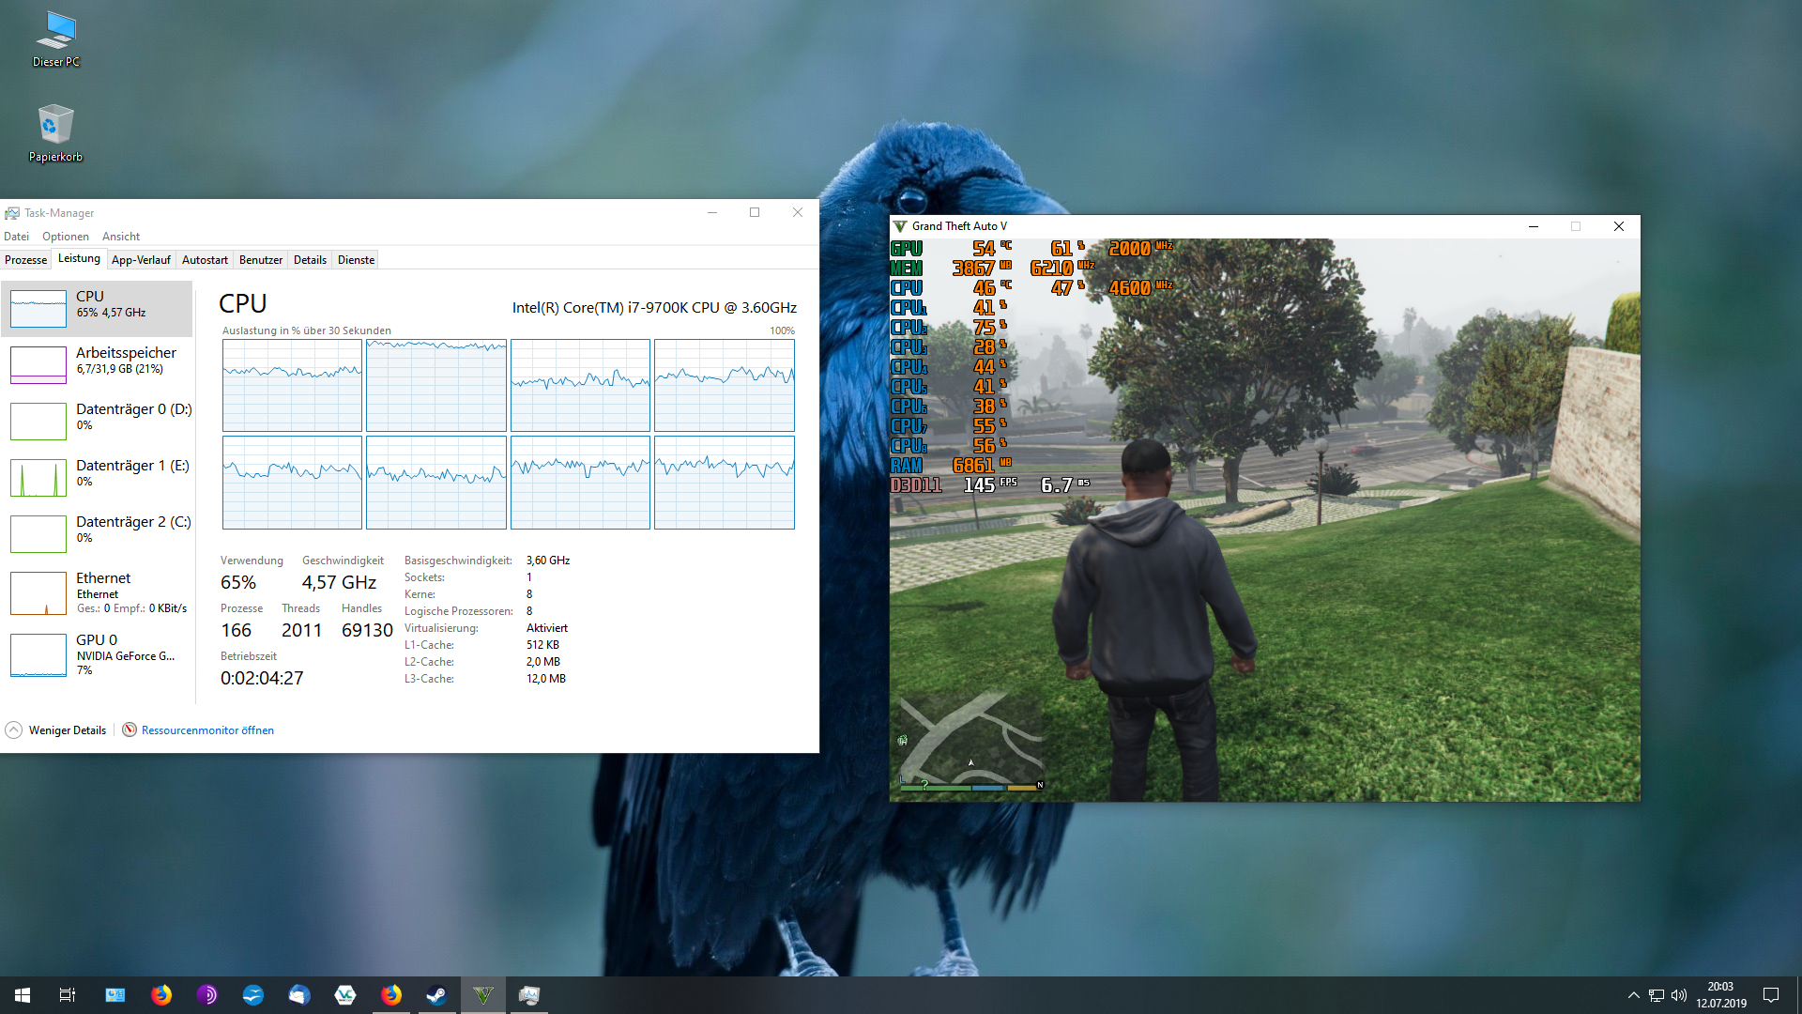Click the 2011 Threads value
Image resolution: width=1802 pixels, height=1014 pixels.
coord(301,630)
